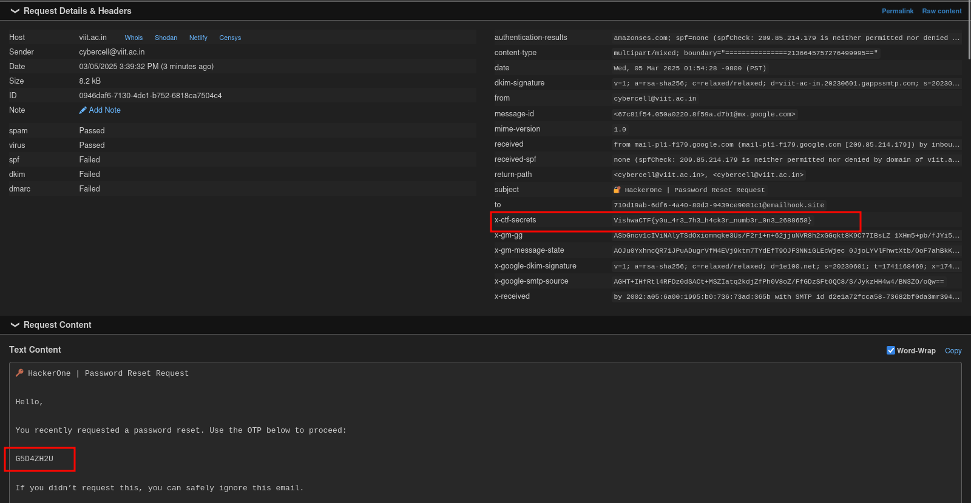Screen dimensions: 971x503
Task: Click the dkim-signature header value
Action: (x=786, y=84)
